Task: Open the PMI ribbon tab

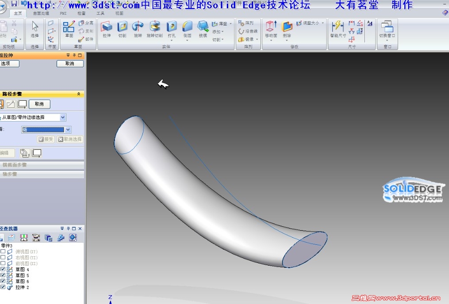Action: coord(63,13)
